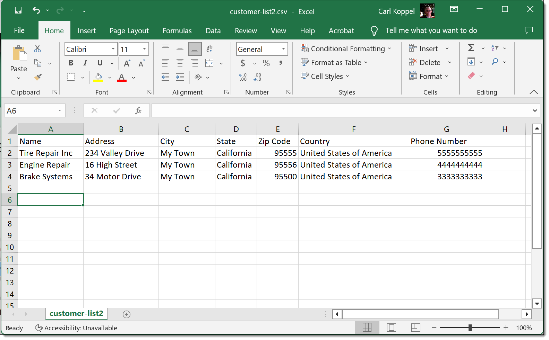Click the Decrease Decimal icon
This screenshot has width=549, height=340.
257,77
